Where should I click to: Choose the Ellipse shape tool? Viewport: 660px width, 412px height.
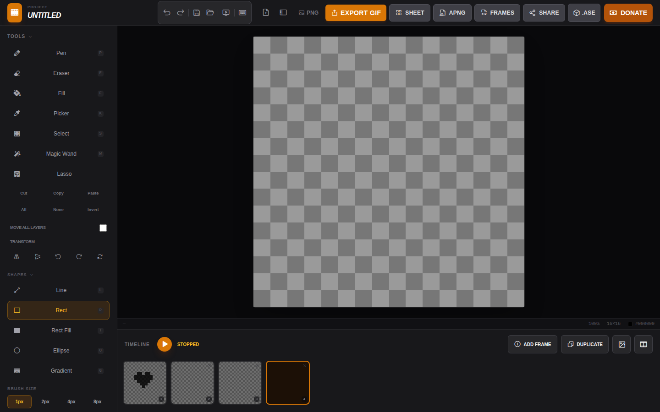tap(58, 351)
